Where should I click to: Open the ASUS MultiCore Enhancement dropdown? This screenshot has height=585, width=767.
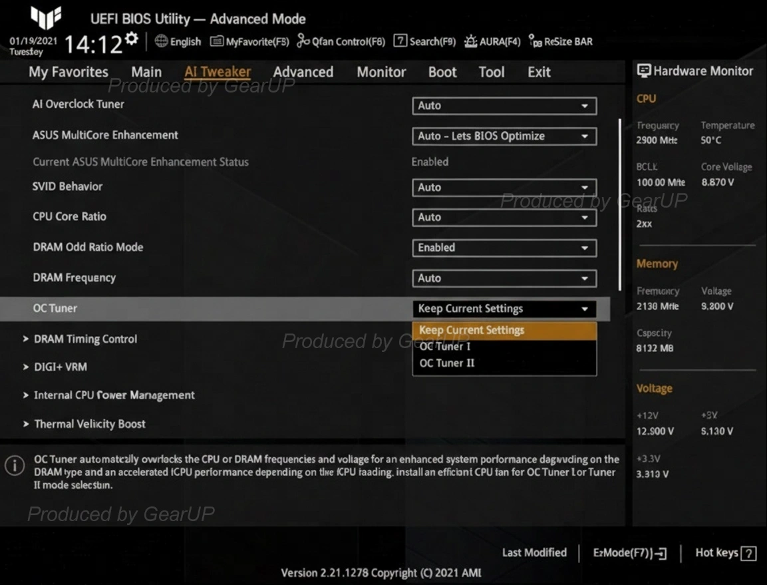[x=504, y=136]
